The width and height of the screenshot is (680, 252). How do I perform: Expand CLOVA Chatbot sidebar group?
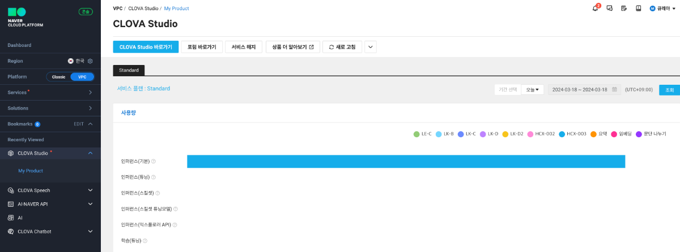click(90, 231)
